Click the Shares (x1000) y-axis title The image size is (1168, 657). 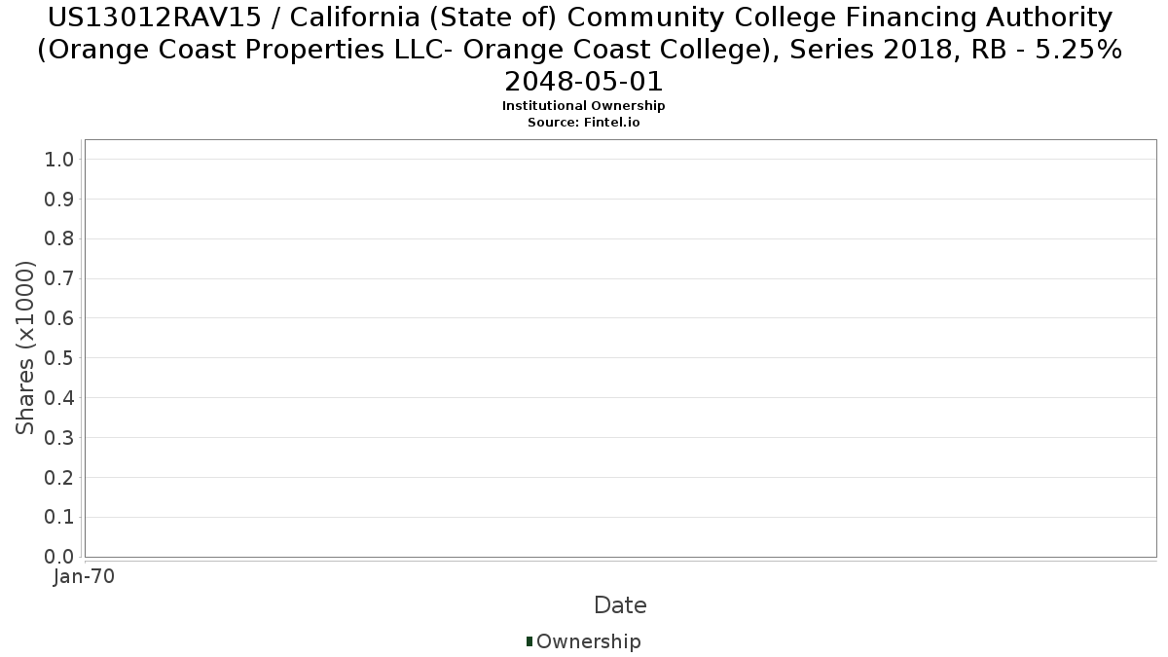26,348
